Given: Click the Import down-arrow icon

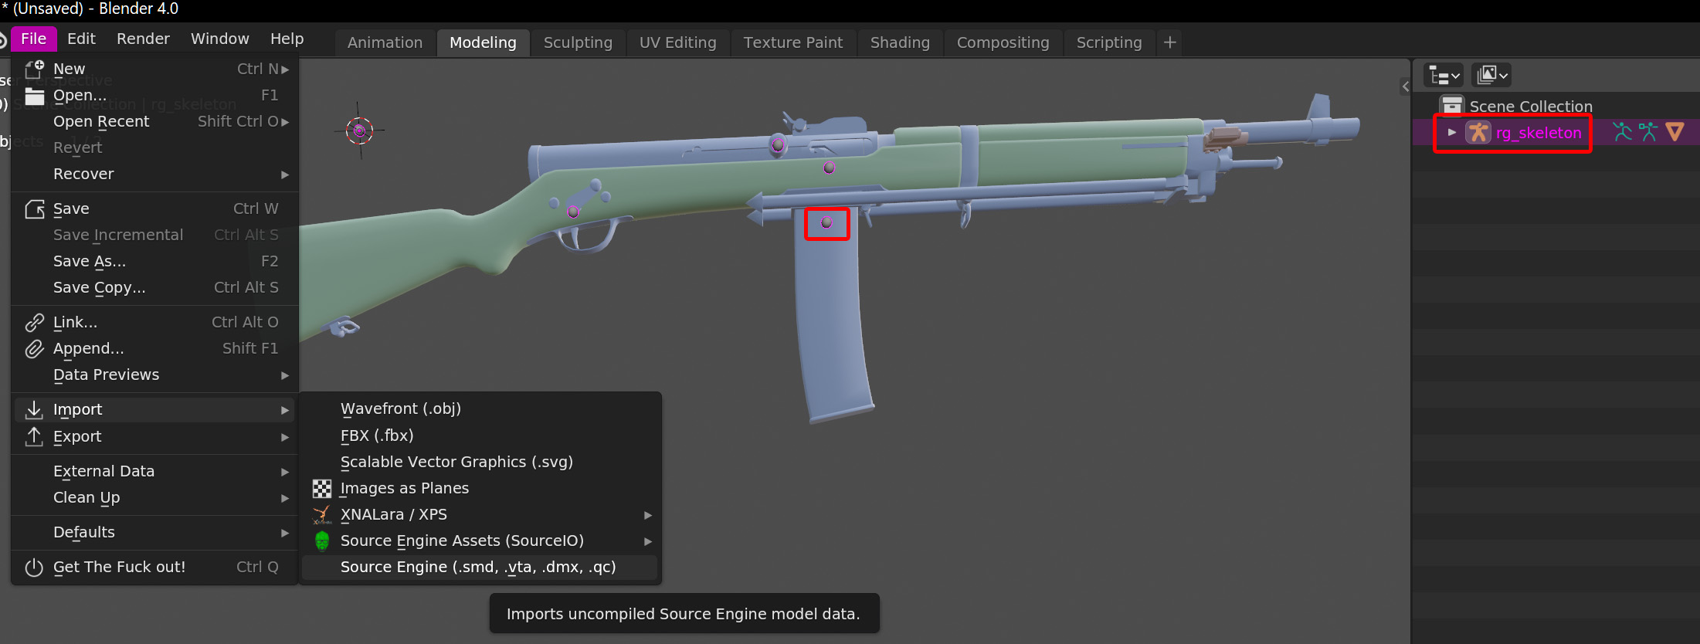Looking at the screenshot, I should [34, 410].
